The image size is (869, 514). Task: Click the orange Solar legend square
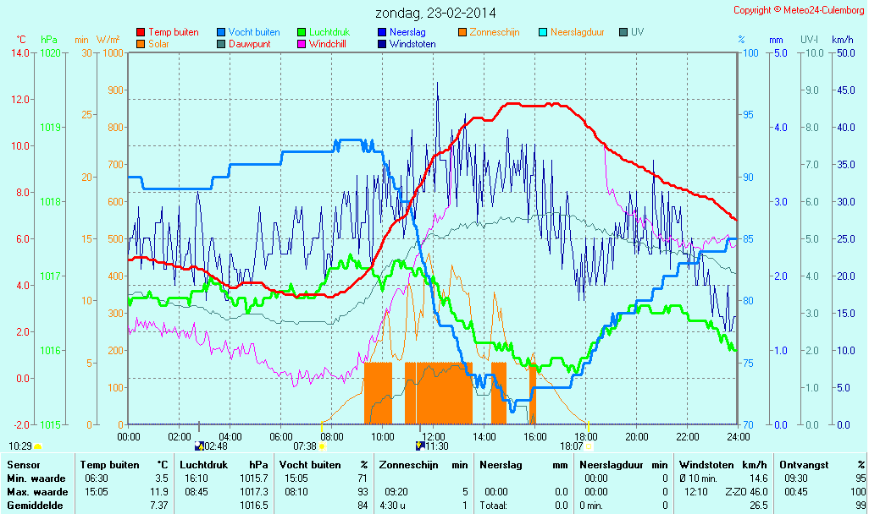(x=141, y=44)
